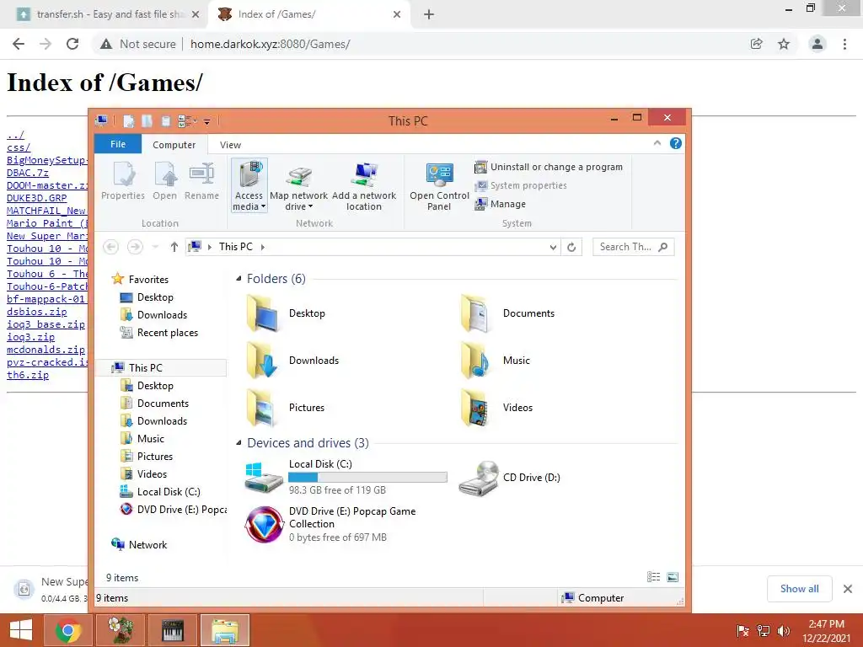Select DVD Drive (E:) Popcap Game Collection
The image size is (863, 647).
pyautogui.click(x=331, y=524)
